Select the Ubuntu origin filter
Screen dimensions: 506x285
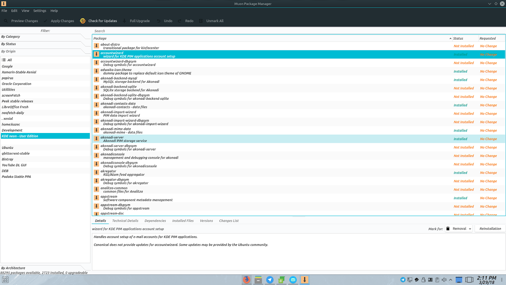point(8,147)
